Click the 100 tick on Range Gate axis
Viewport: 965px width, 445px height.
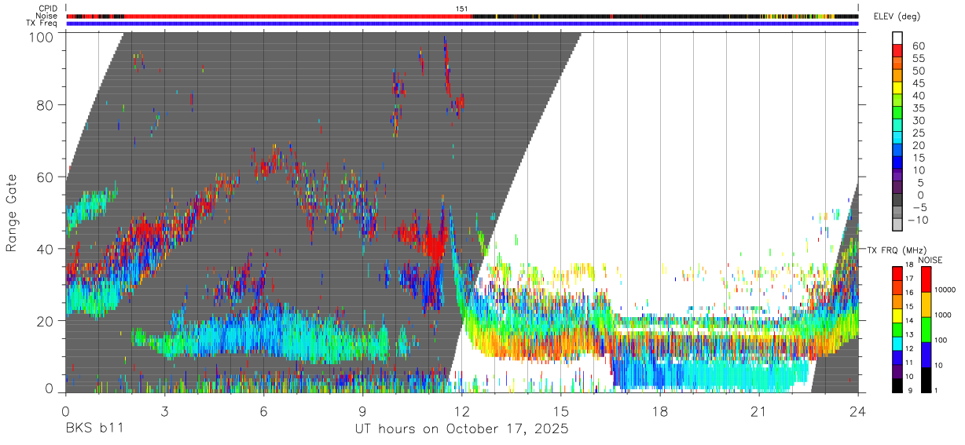pyautogui.click(x=41, y=36)
